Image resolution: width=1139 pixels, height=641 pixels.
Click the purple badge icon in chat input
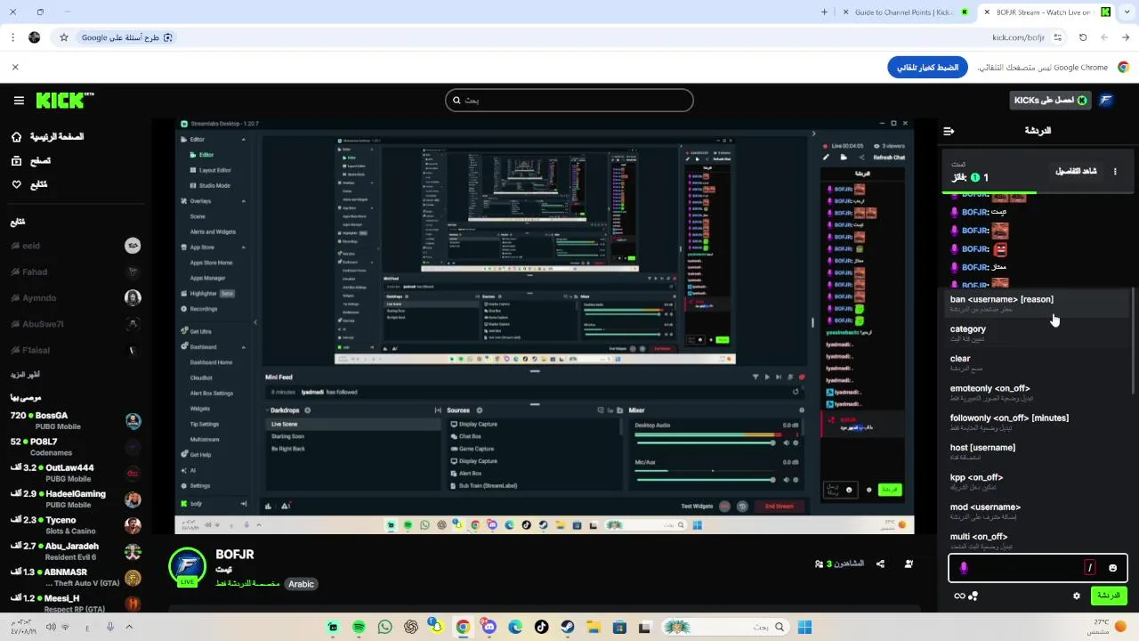(x=964, y=568)
